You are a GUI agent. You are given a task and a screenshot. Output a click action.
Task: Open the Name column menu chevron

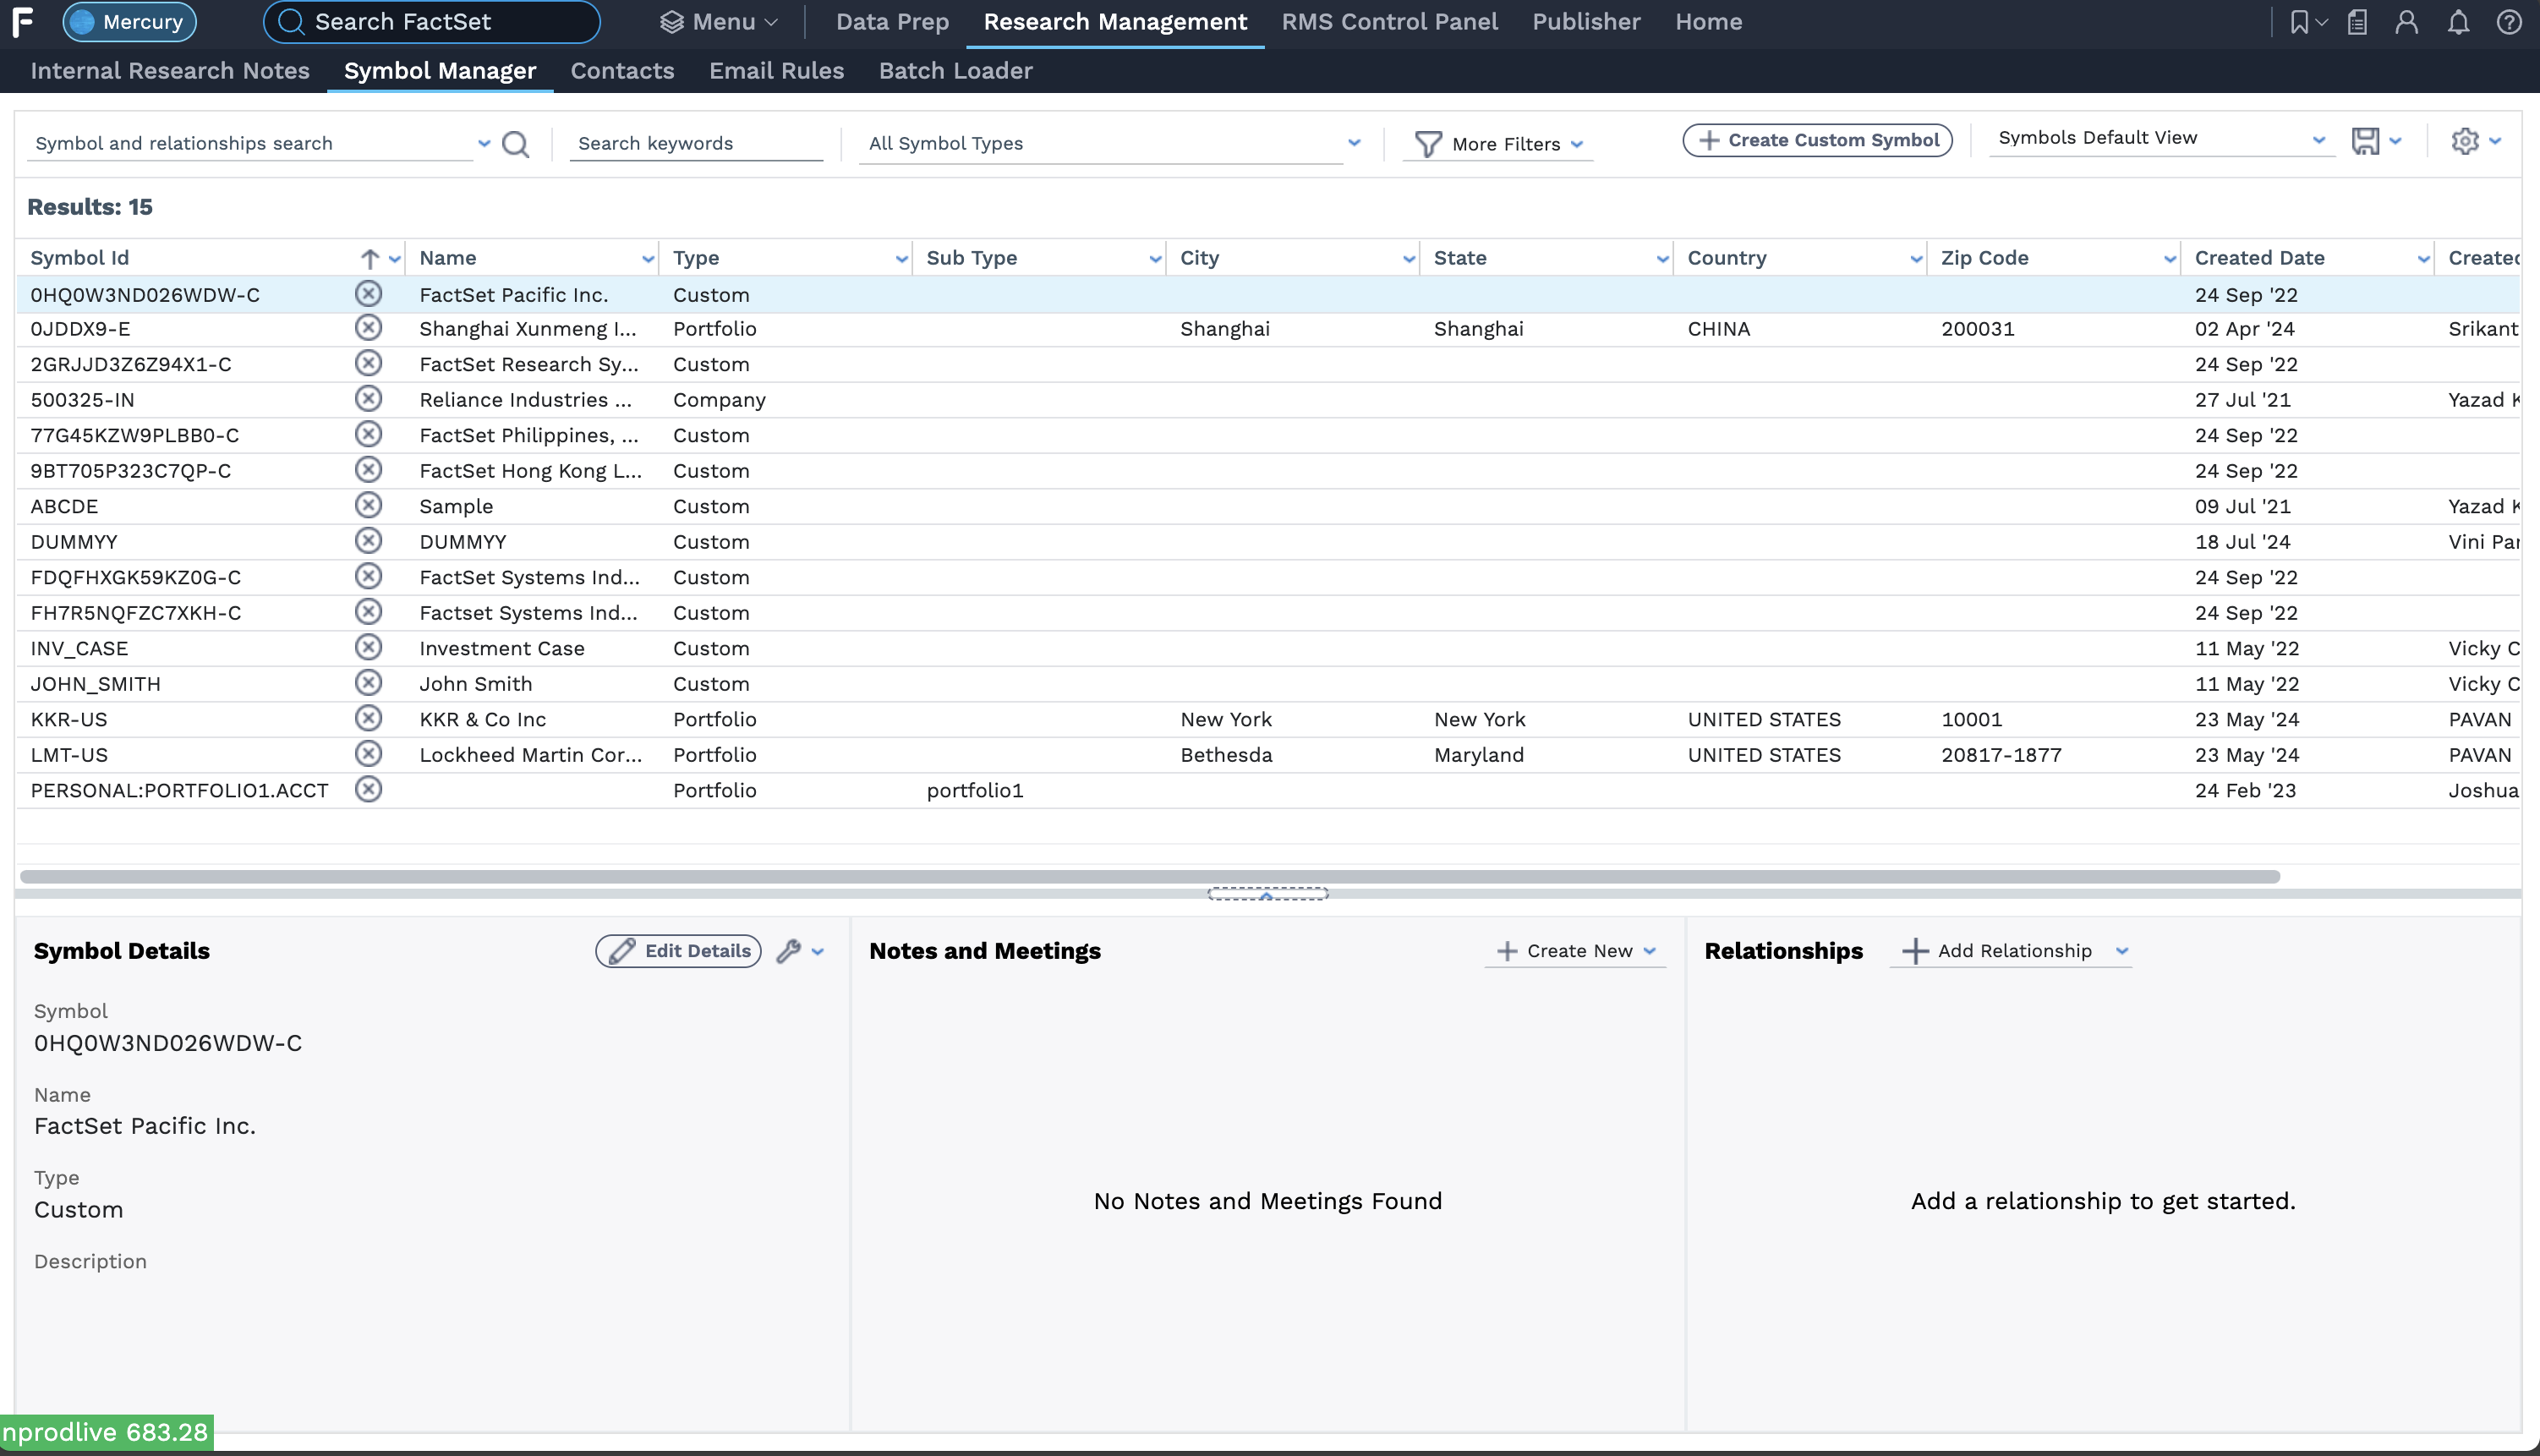point(648,259)
